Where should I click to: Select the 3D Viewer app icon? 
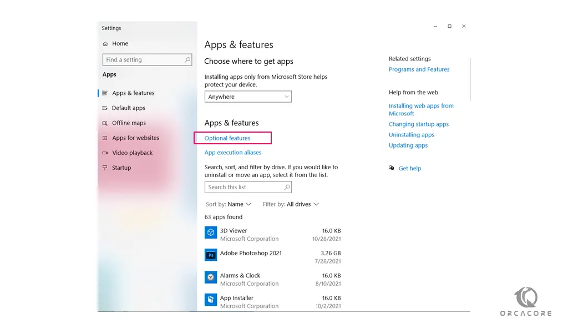click(x=210, y=233)
